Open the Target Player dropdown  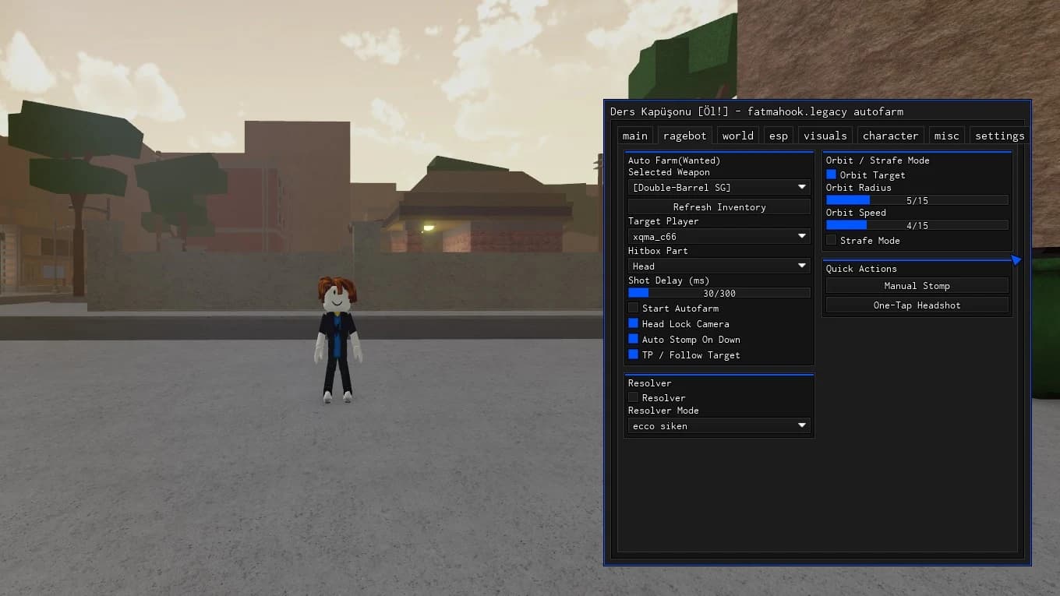click(x=719, y=236)
